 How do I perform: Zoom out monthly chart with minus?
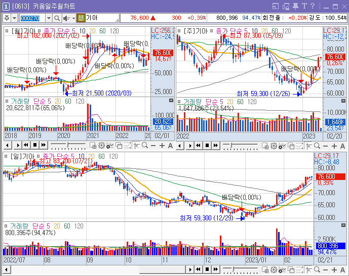pos(153,146)
